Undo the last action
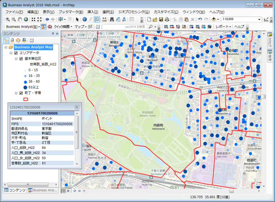 click(200, 19)
